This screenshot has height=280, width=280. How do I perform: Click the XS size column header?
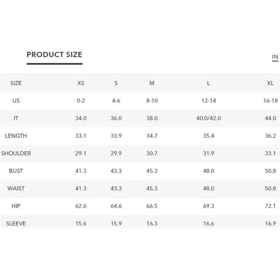click(x=81, y=83)
